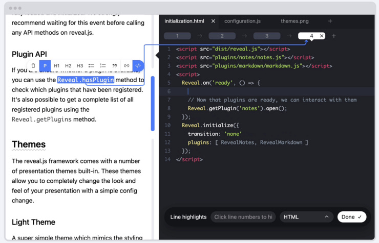This screenshot has width=379, height=243.
Task: Click the closing script tag on line 14
Action: tap(189, 159)
